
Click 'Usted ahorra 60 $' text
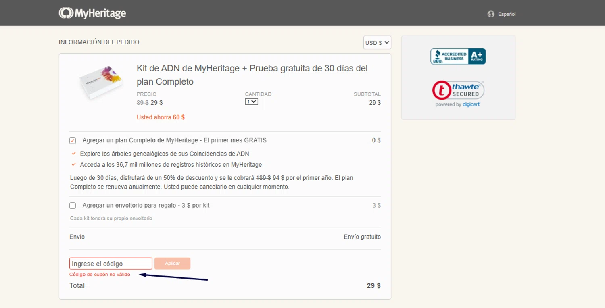(161, 117)
